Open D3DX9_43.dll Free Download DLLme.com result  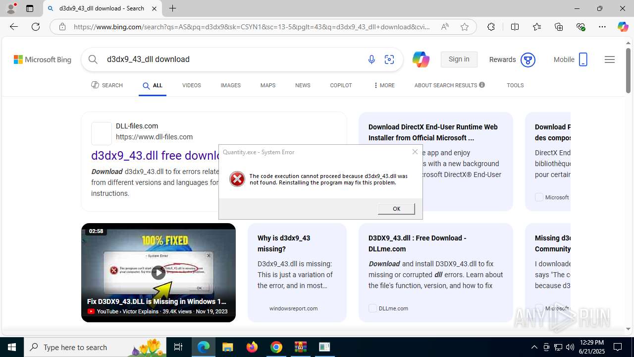point(417,243)
